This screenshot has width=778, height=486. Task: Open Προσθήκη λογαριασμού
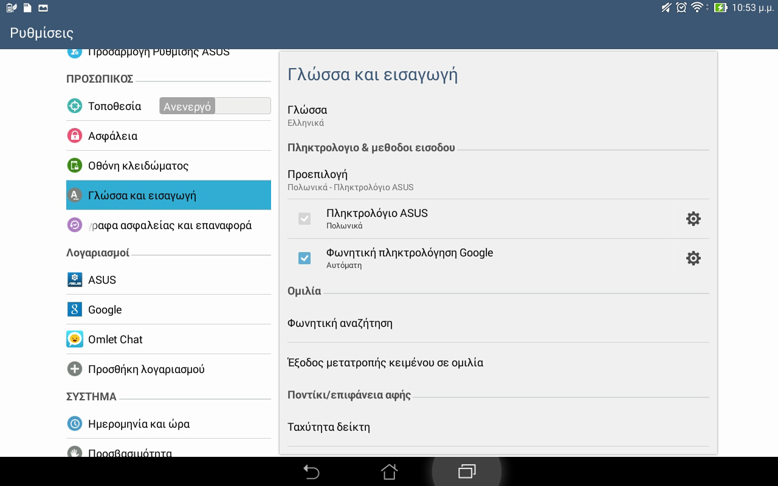pos(168,369)
